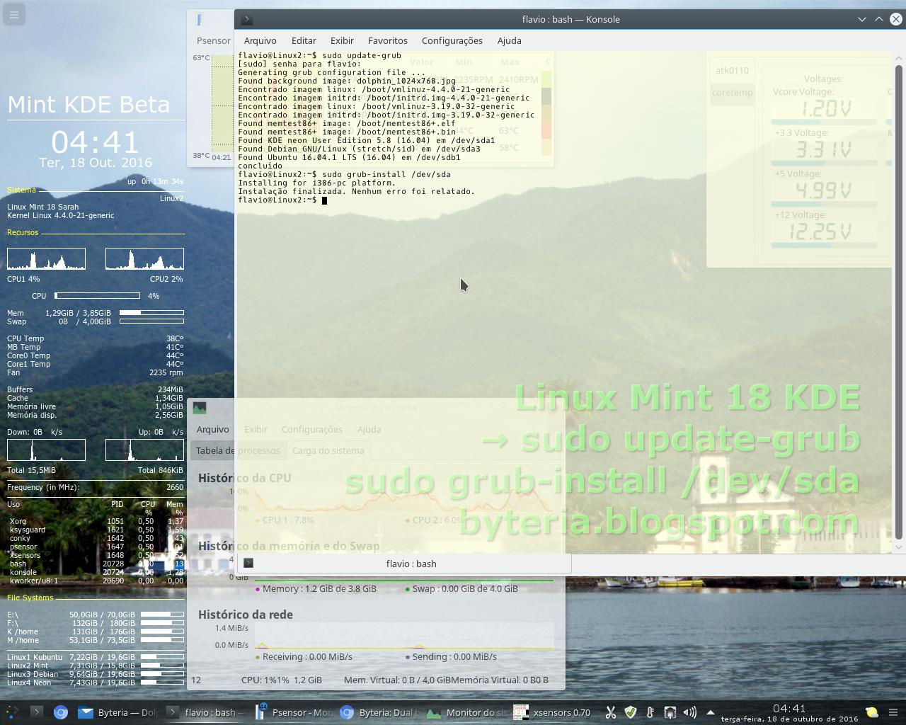Screen dimensions: 906x725
Task: Click the Konsole title bar terminal icon
Action: pos(247,19)
